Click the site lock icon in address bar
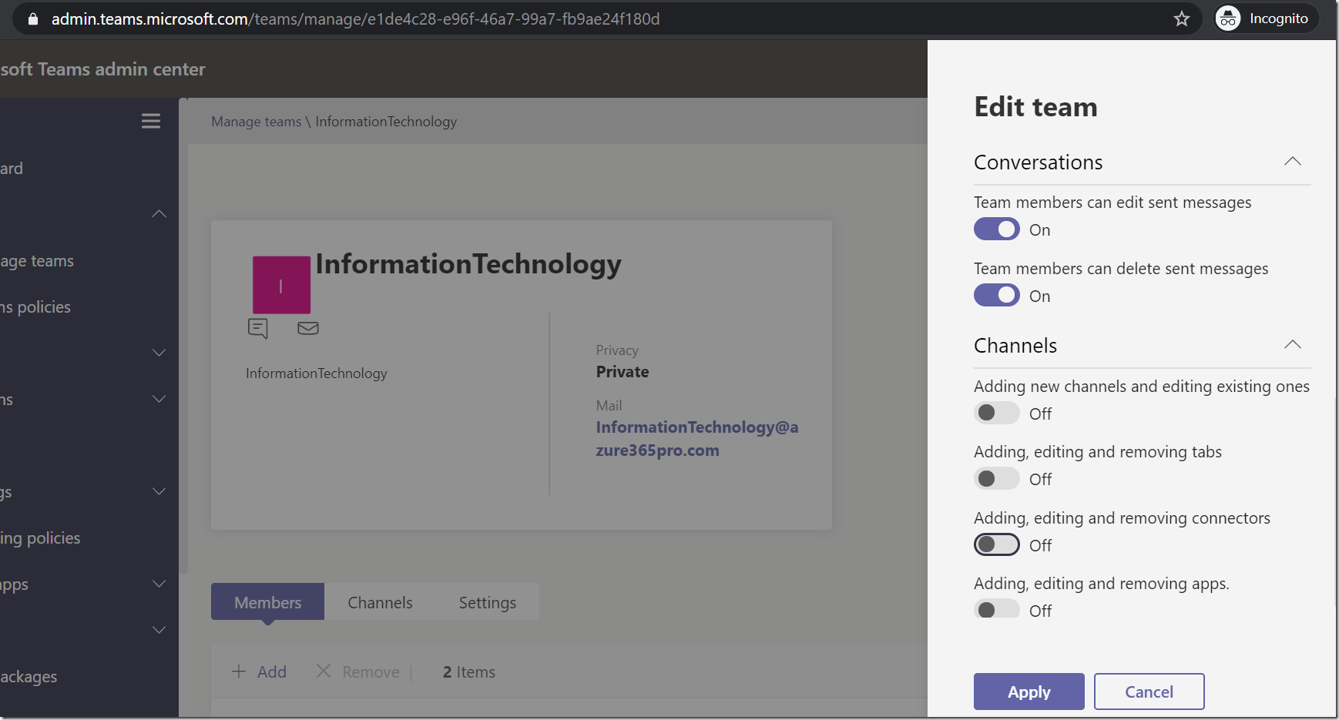Screen dimensions: 1339x720 pyautogui.click(x=32, y=18)
